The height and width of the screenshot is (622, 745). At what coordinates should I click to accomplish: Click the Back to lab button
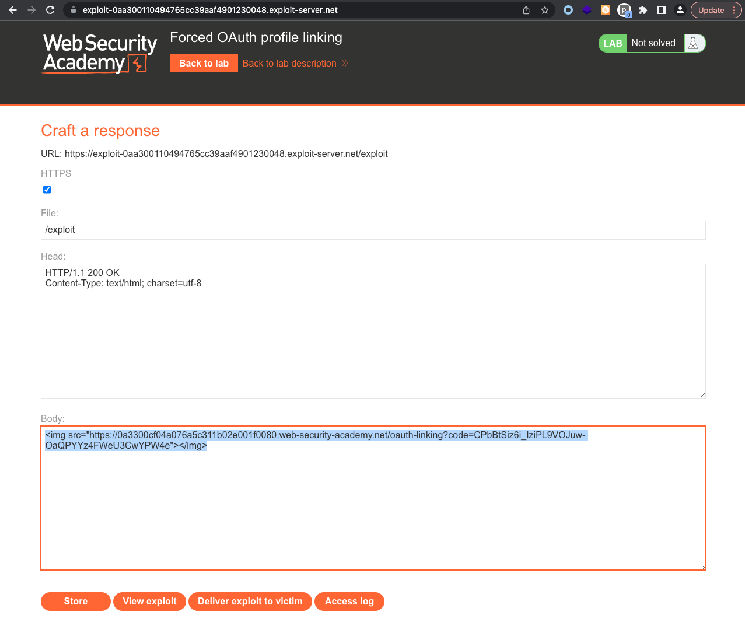(204, 63)
